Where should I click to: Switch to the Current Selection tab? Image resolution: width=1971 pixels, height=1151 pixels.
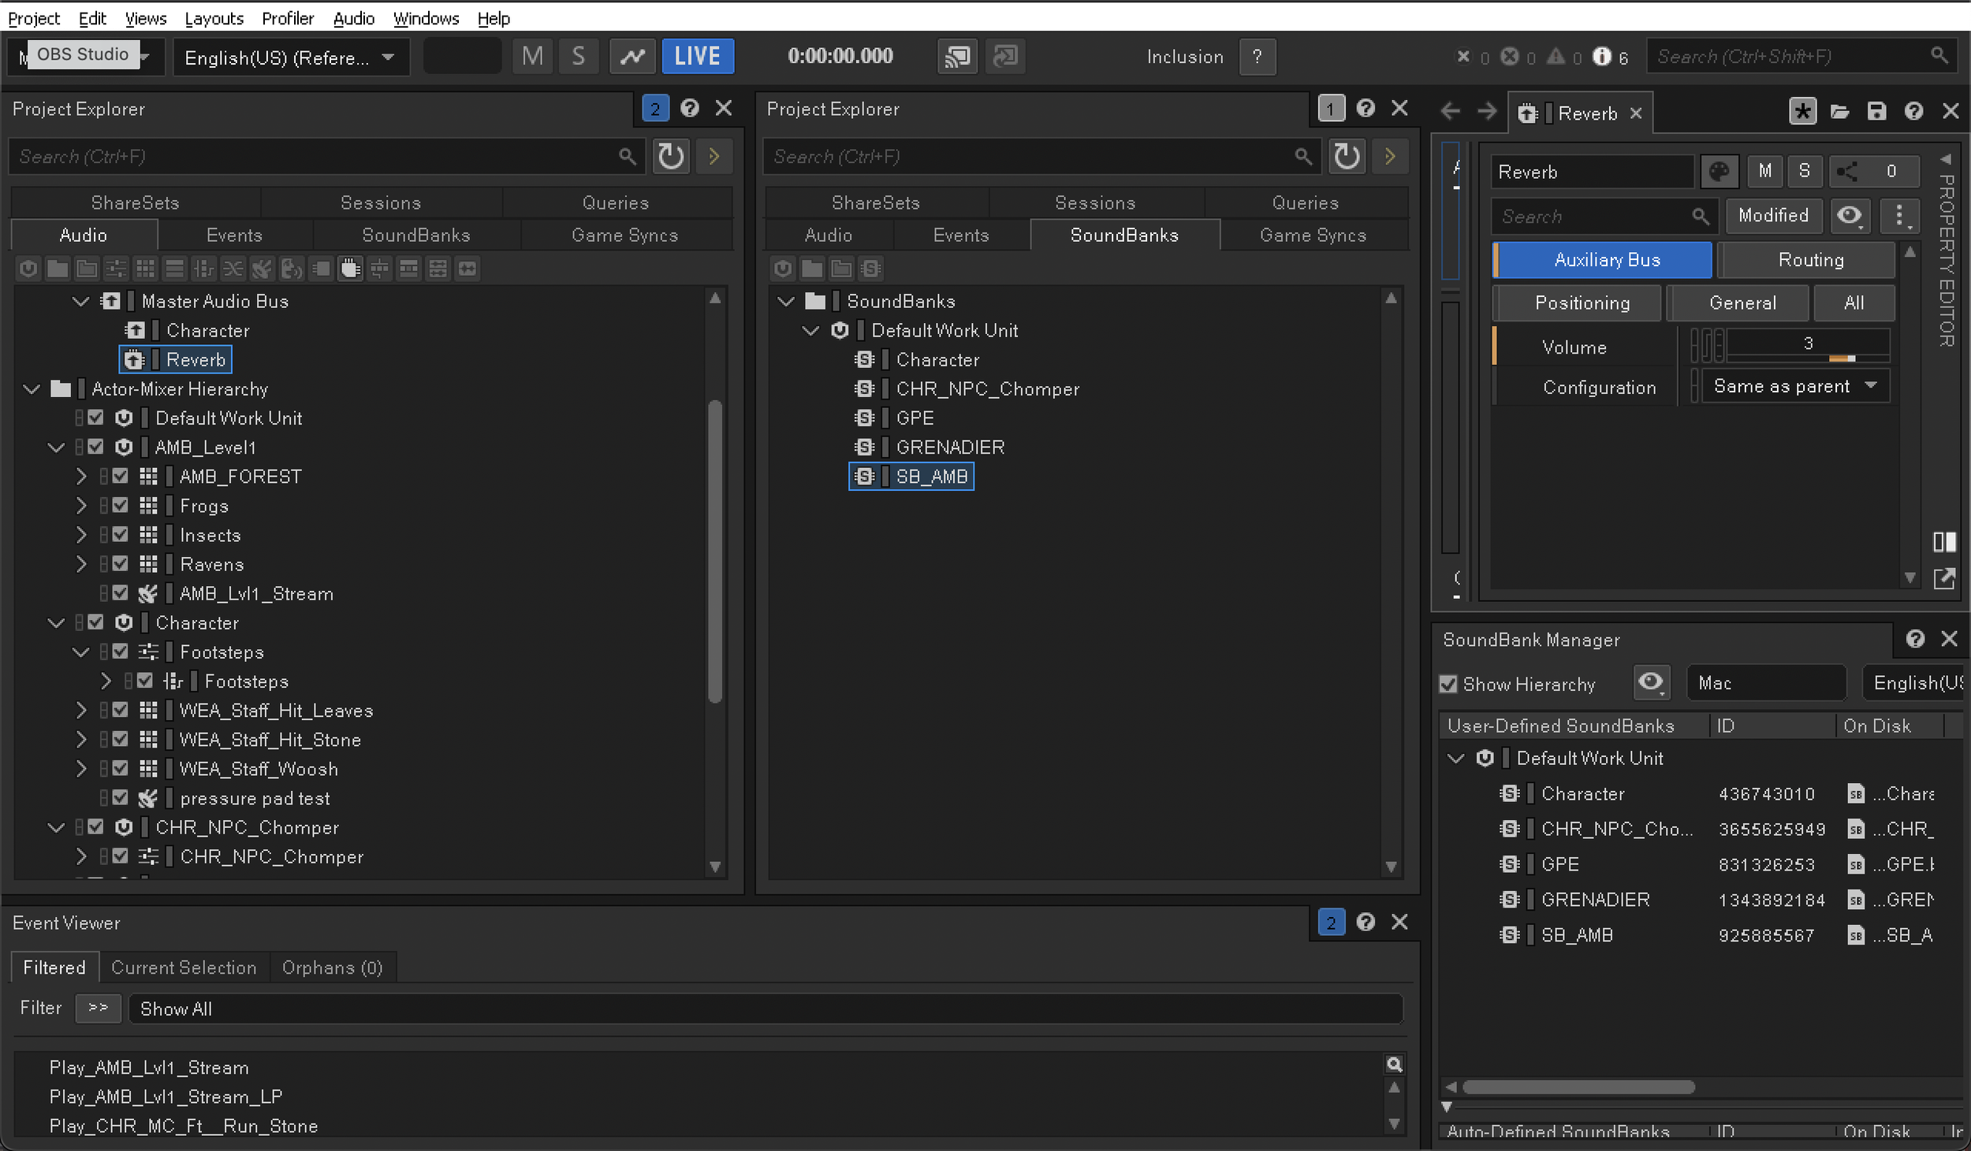(184, 967)
